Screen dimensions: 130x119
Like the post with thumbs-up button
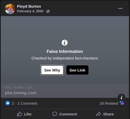point(24,114)
